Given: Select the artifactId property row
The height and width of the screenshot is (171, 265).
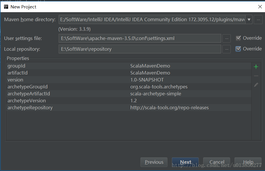Looking at the screenshot, I should [x=129, y=73].
